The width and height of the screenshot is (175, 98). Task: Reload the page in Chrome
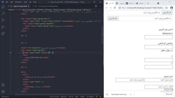click(x=115, y=8)
